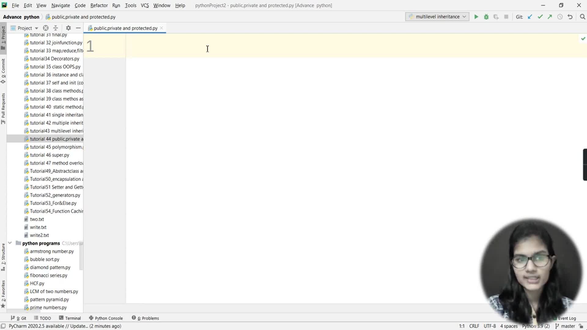587x330 pixels.
Task: Open the VCS menu
Action: (x=145, y=5)
